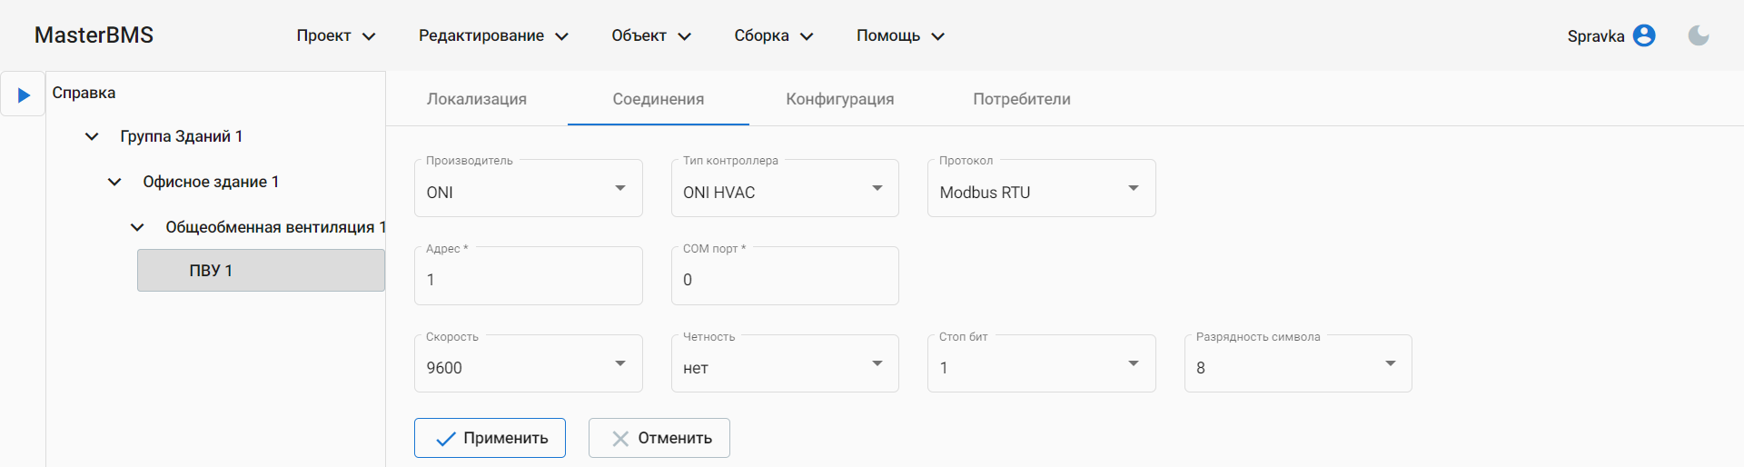
Task: Collapse Общеобменная вентиляция 1 chevron
Action: (137, 227)
